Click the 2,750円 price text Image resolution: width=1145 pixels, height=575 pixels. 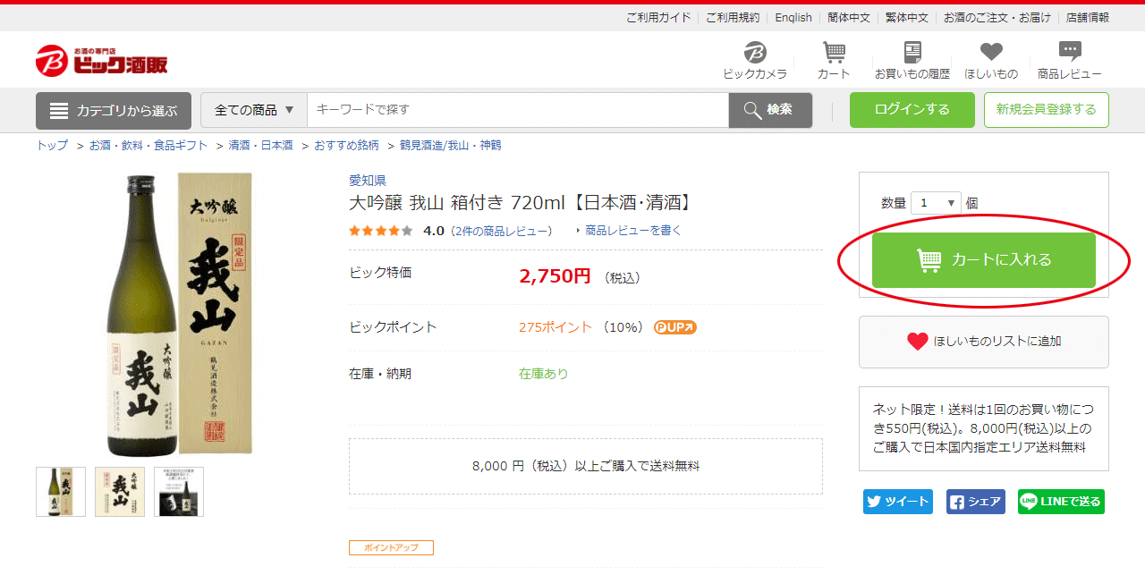555,276
